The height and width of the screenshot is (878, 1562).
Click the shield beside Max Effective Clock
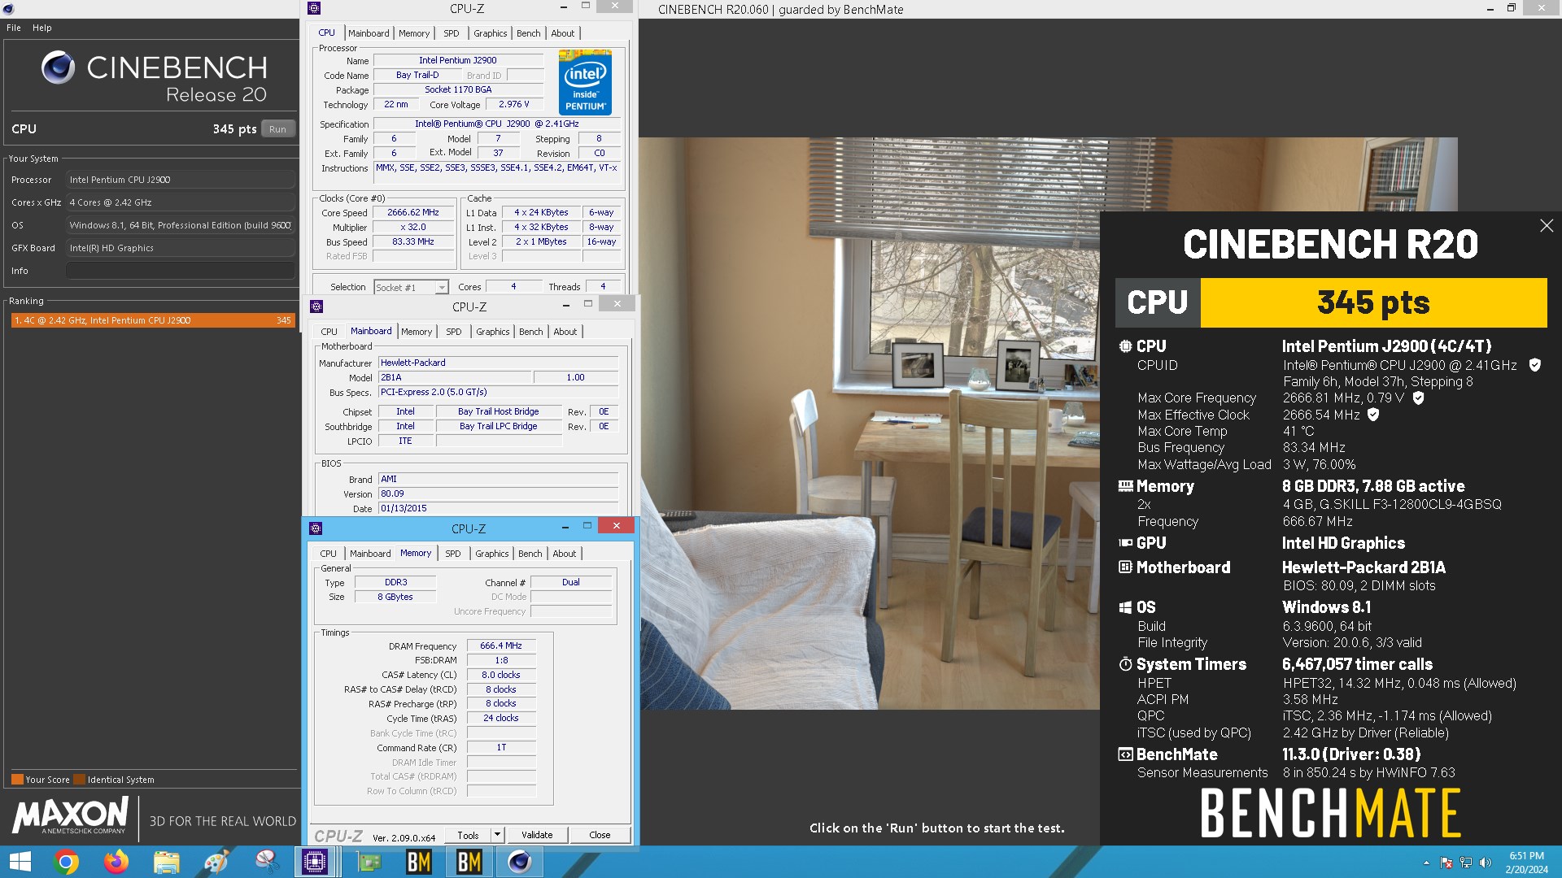(1373, 415)
